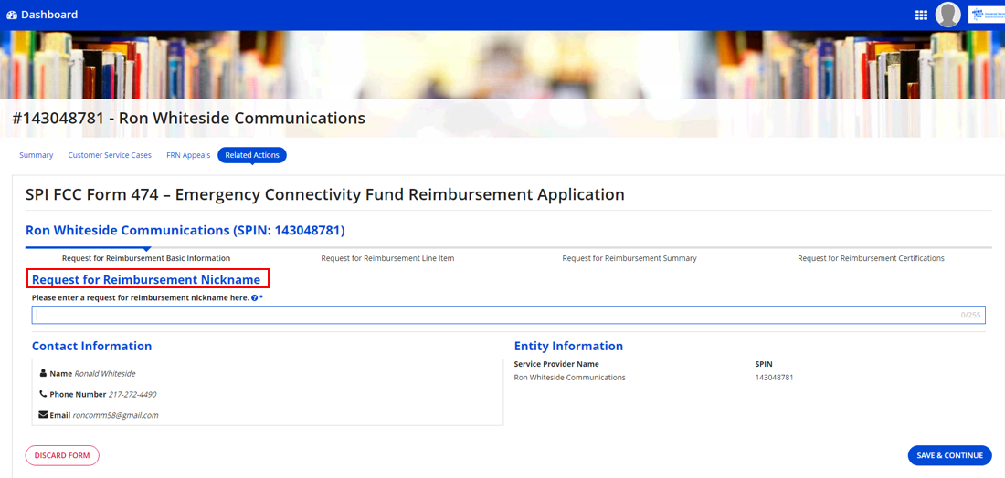The height and width of the screenshot is (478, 1005).
Task: Switch to the FRN Appeals tab
Action: pyautogui.click(x=188, y=155)
